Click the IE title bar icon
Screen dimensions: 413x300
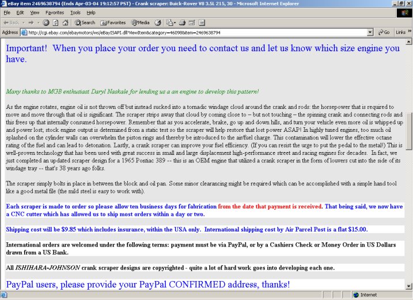tap(3, 3)
